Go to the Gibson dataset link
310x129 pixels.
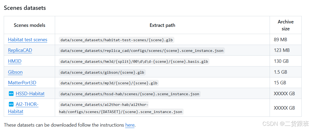[x=15, y=72]
